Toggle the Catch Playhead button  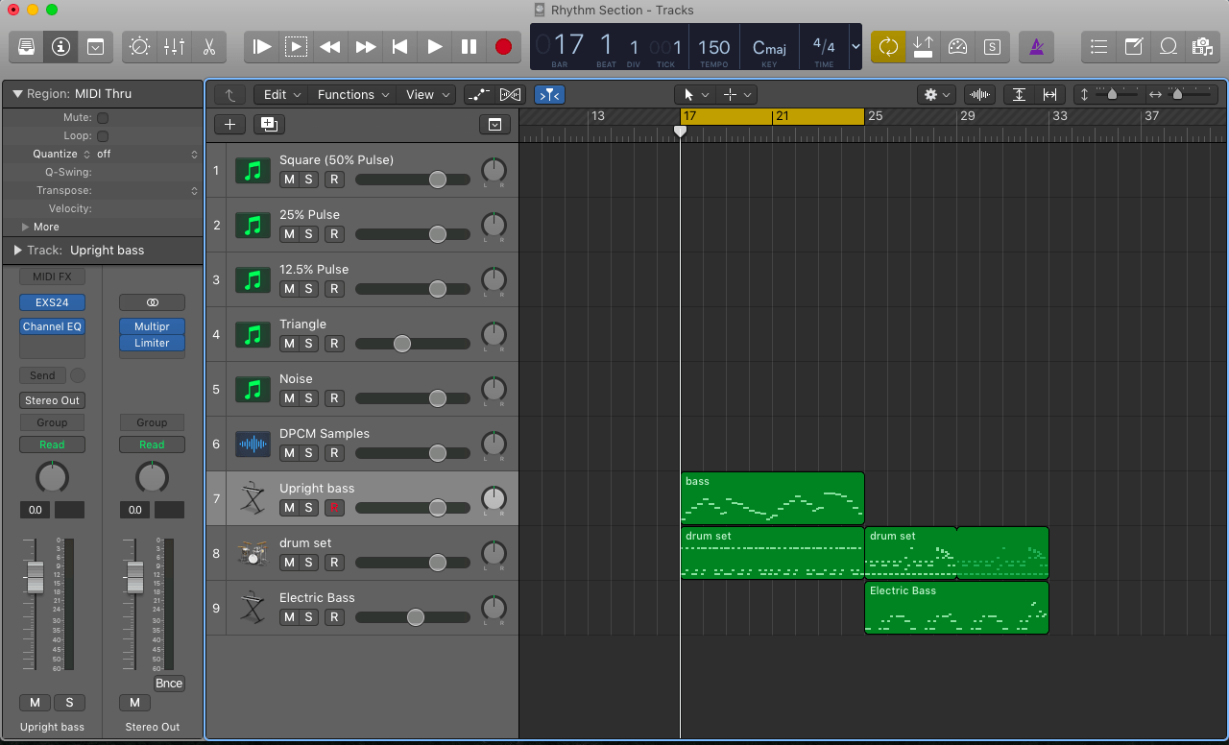[x=550, y=94]
